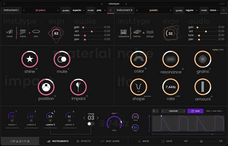Viewport: 228px width, 146px height.
Task: Toggle the mseg on/off switch
Action: coord(91,124)
